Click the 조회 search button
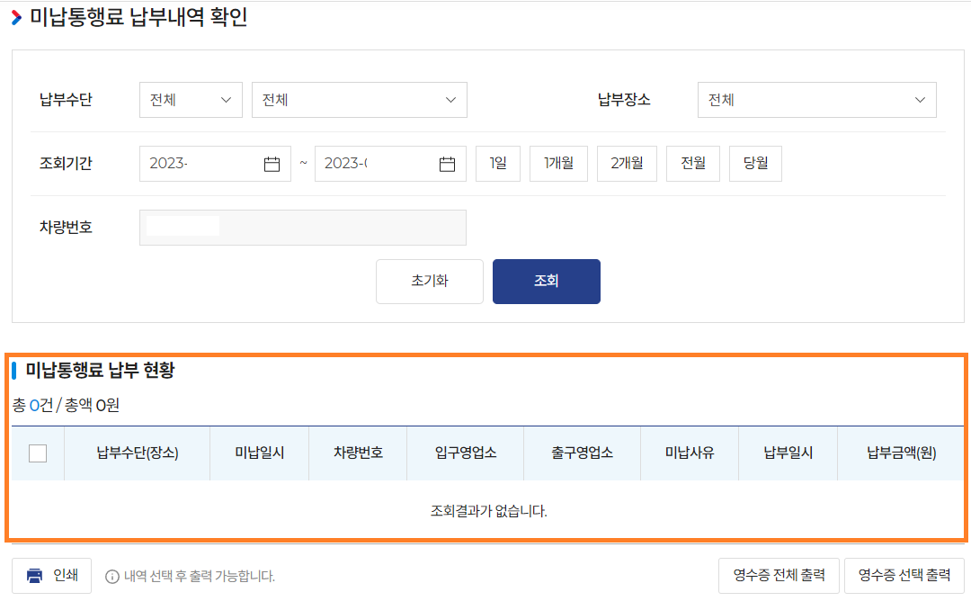This screenshot has width=971, height=601. pyautogui.click(x=546, y=281)
